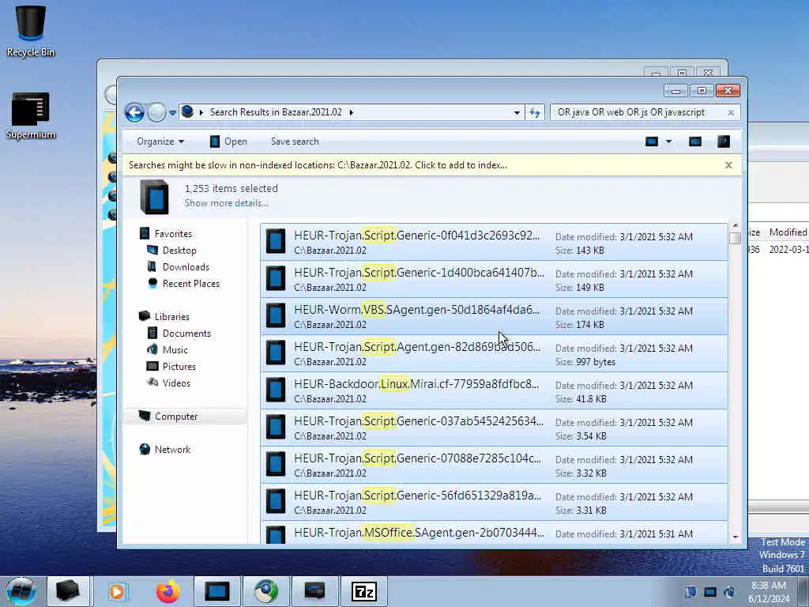This screenshot has height=607, width=809.
Task: Select file HEUR-Trojan.Script.Generic-07088e7285c104c
Action: coord(494,465)
